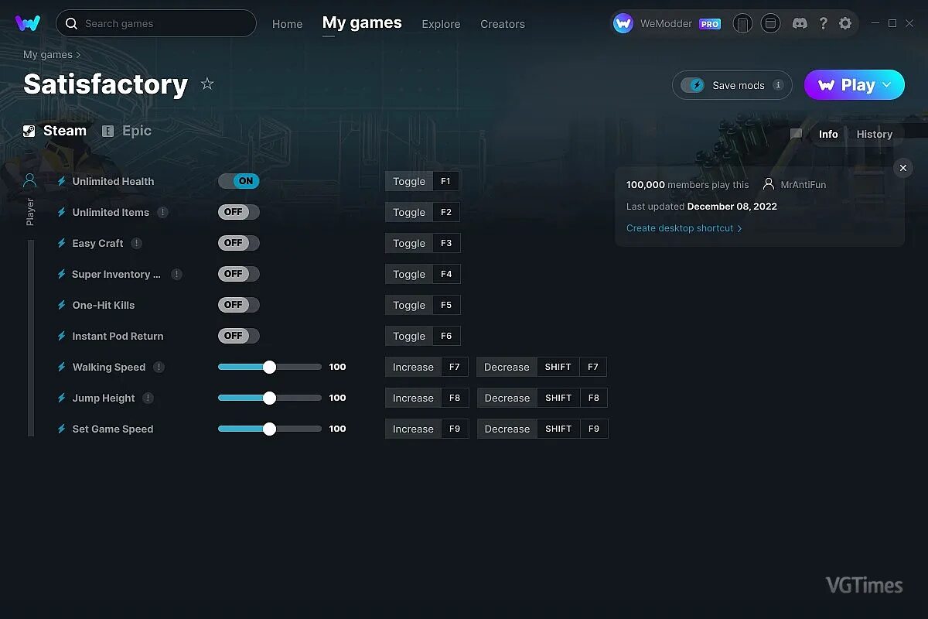This screenshot has width=928, height=619.
Task: Click the Save mods info badge
Action: 778,85
